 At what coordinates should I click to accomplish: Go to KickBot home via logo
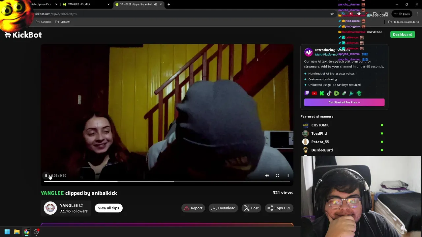click(23, 35)
